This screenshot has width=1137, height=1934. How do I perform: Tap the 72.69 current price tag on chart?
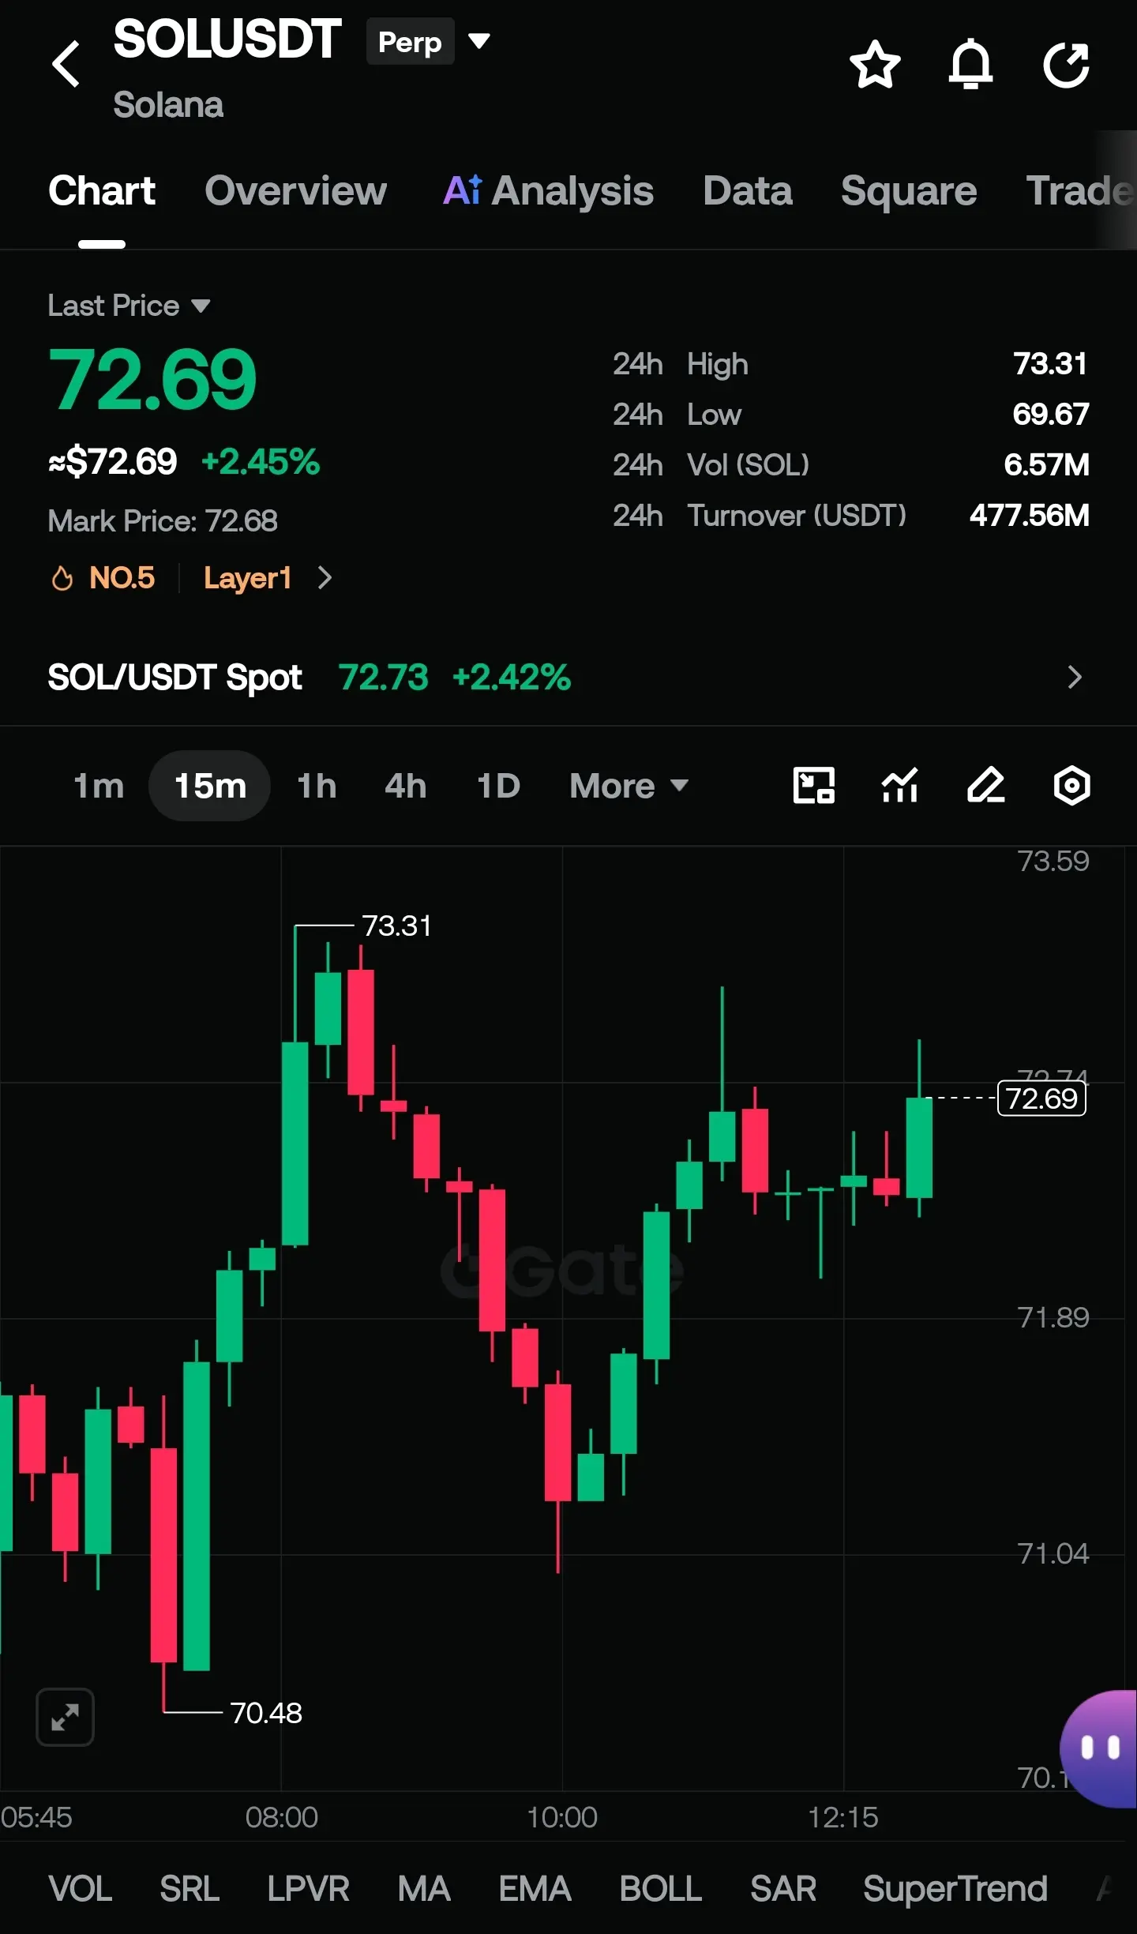[1041, 1098]
